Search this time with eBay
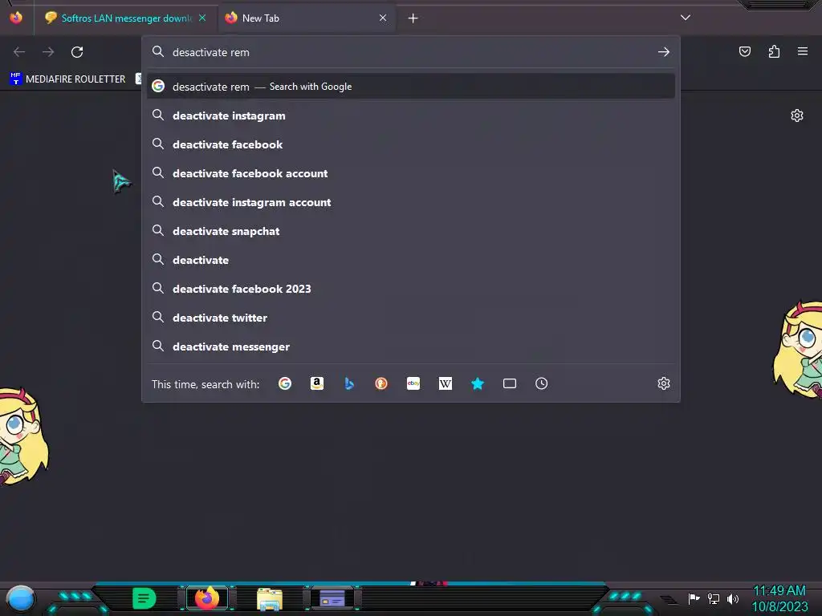 tap(413, 384)
